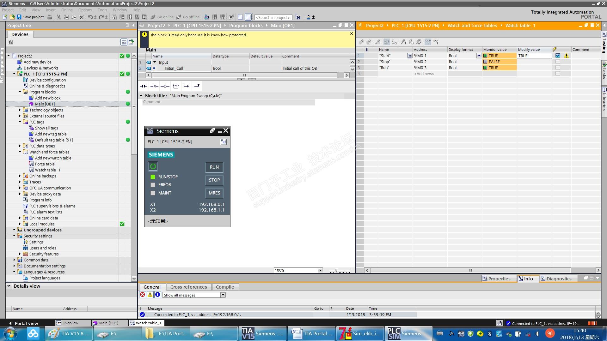This screenshot has height=341, width=607.
Task: Expand the Traces tree node
Action: [x=20, y=182]
